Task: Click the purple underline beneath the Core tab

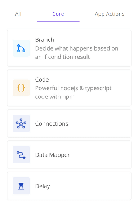Action: (x=58, y=22)
